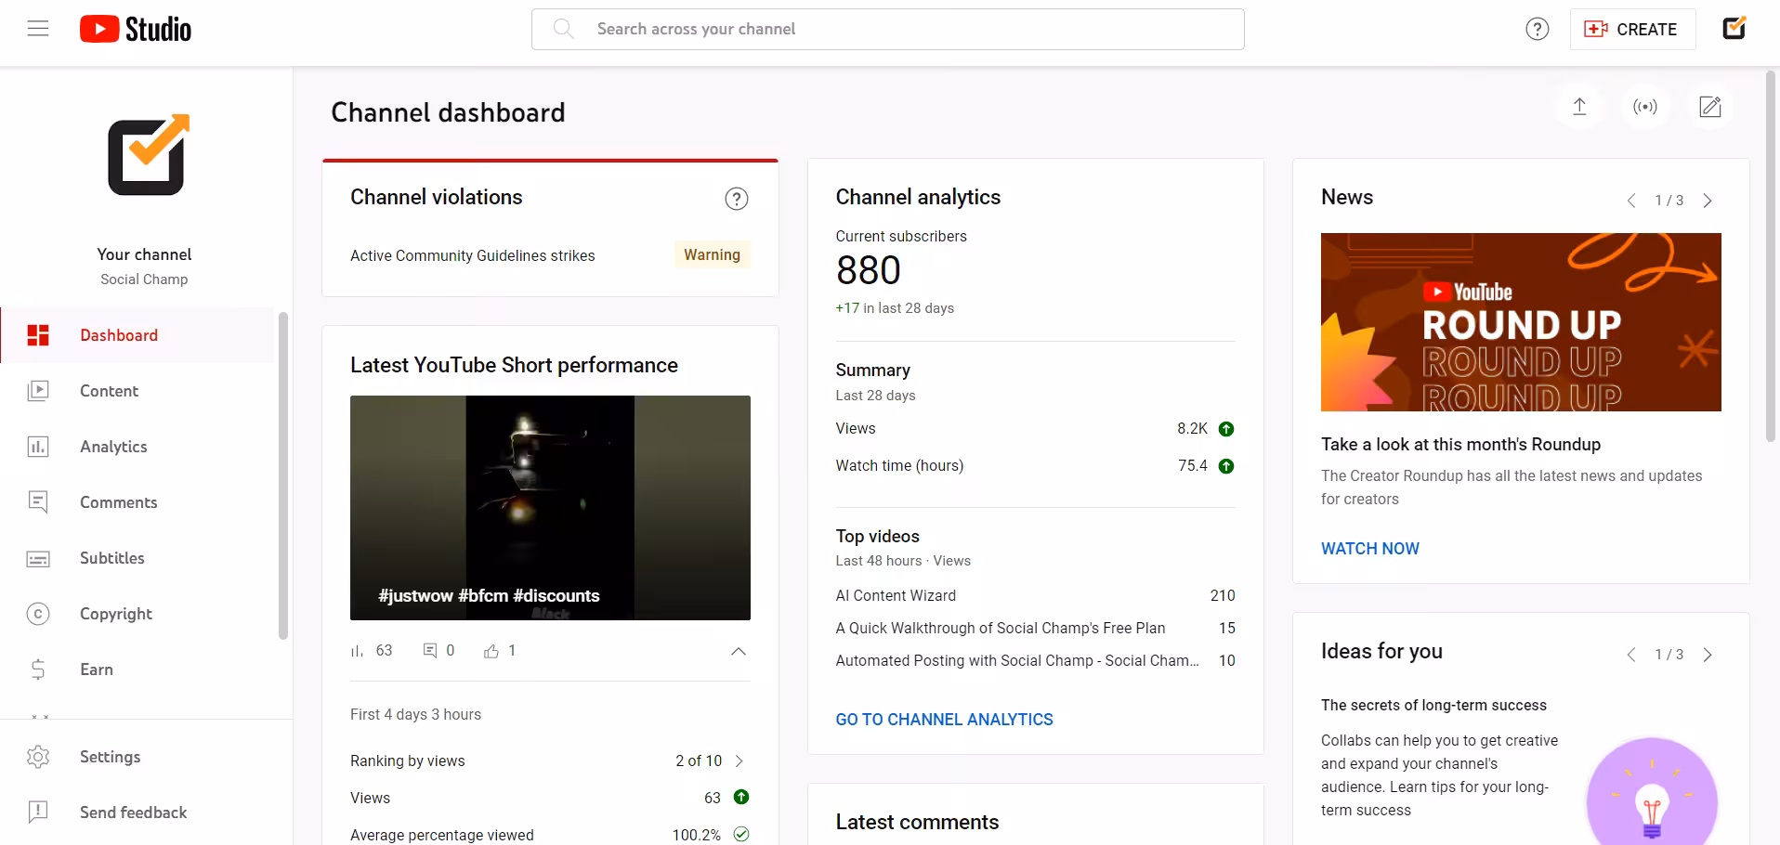Click WATCH NOW link in News
The image size is (1780, 845).
coord(1370,549)
